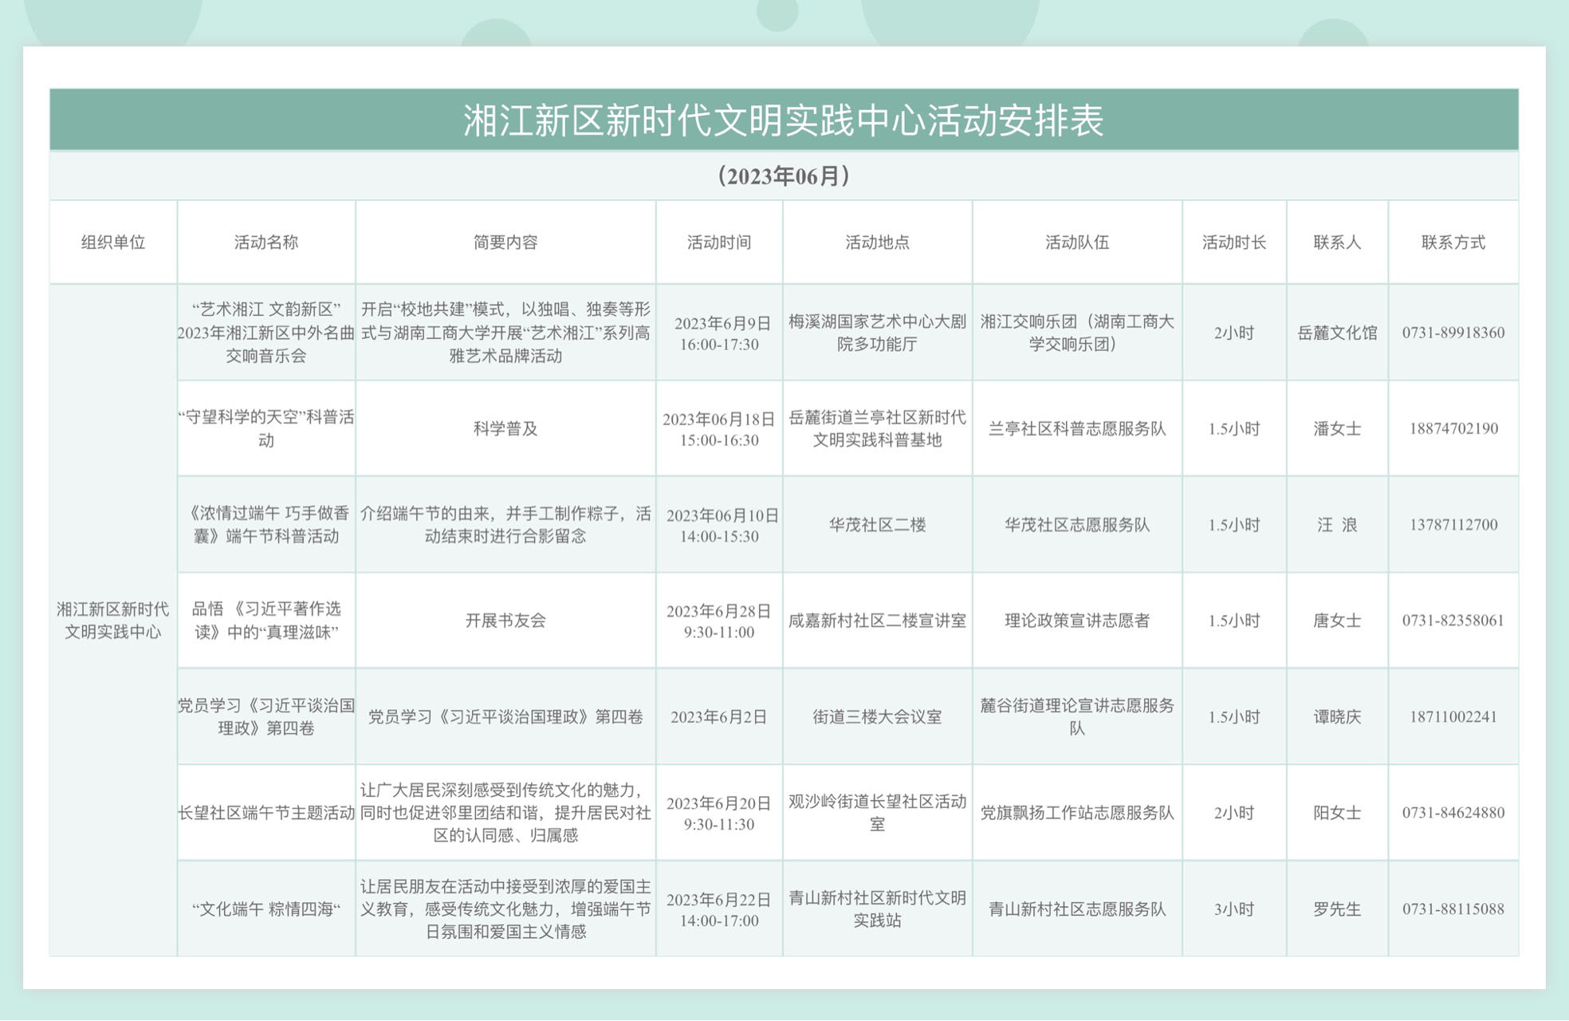The image size is (1569, 1021).
Task: Click phone number 0731-82358061
Action: click(1453, 621)
